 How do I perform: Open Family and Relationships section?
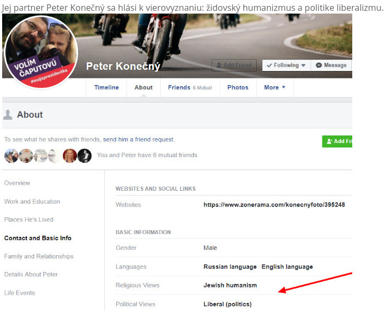pos(39,256)
